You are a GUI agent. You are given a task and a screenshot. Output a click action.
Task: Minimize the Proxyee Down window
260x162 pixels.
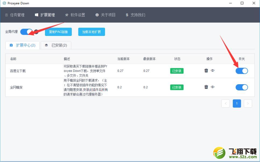(x=230, y=3)
